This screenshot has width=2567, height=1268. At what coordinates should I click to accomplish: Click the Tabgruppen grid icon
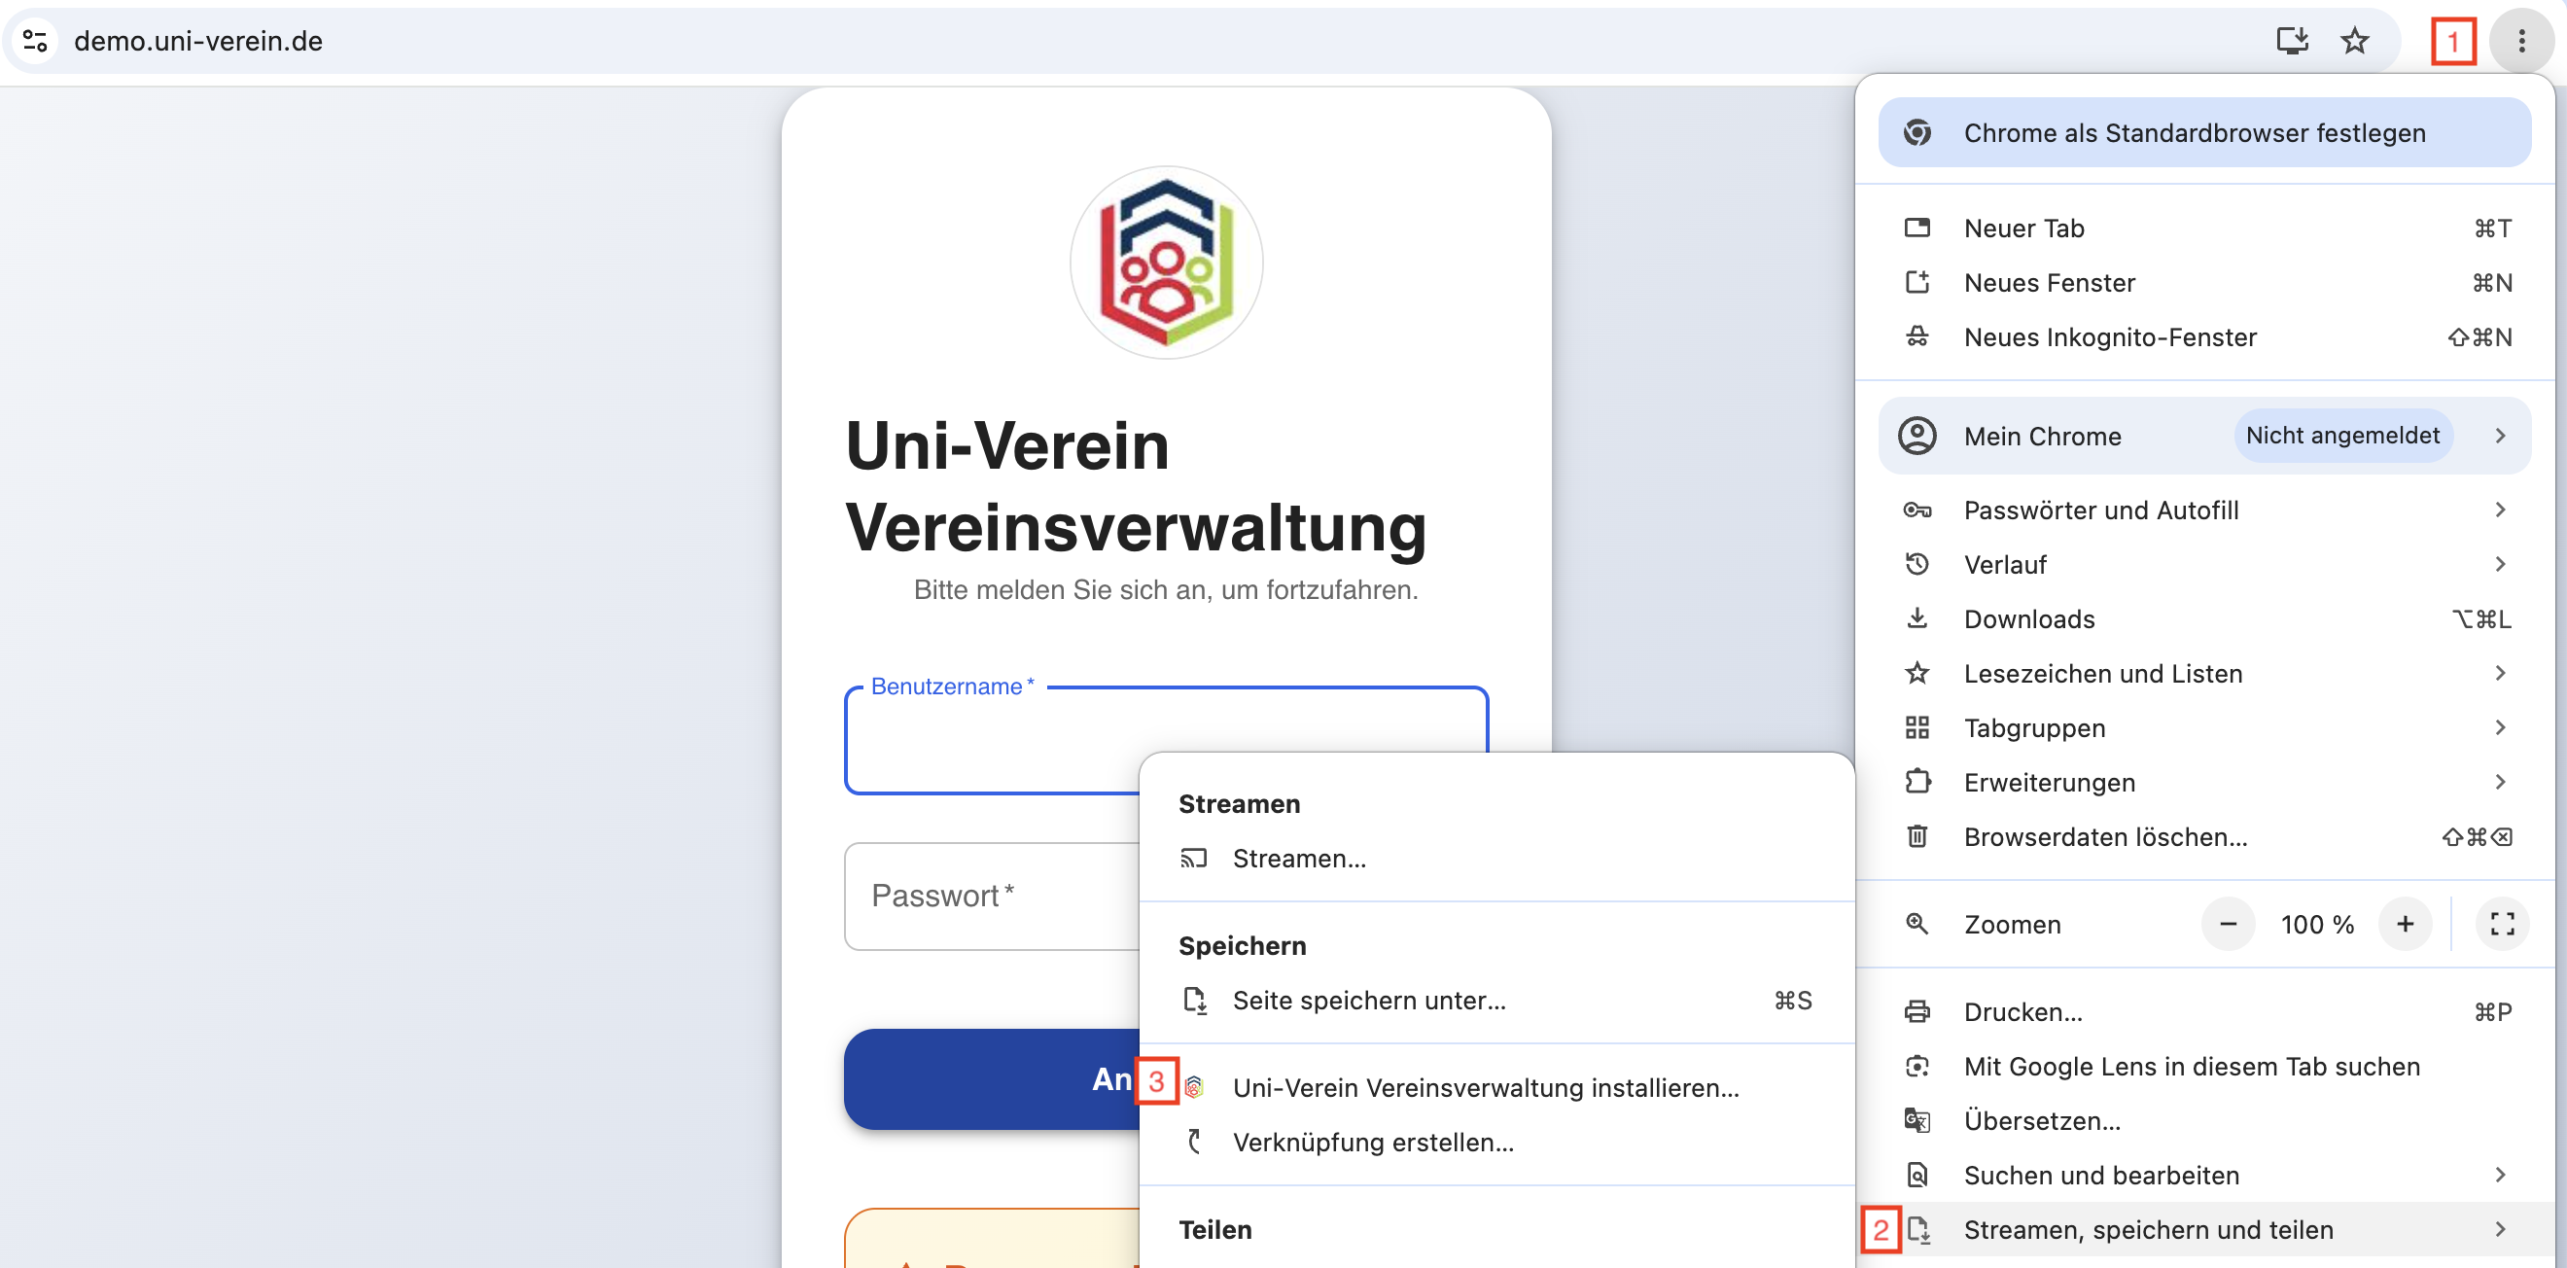tap(1916, 727)
